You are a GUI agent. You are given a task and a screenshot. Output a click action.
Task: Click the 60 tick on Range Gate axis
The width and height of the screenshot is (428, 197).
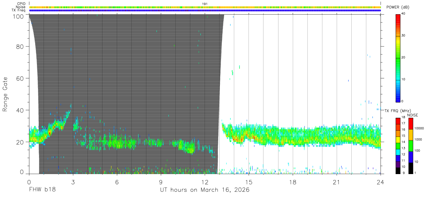click(x=20, y=78)
